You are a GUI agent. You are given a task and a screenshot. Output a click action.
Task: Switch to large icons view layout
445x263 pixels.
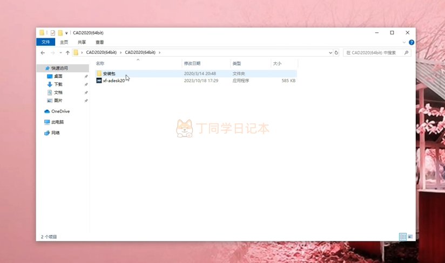(x=410, y=237)
